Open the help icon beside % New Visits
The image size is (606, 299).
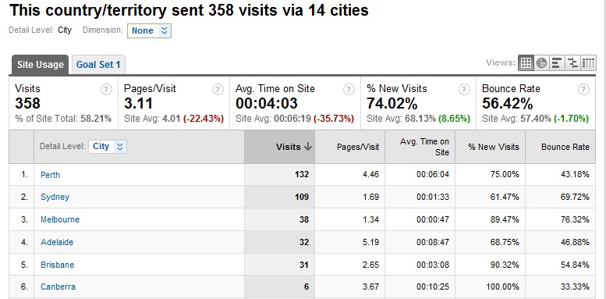click(x=464, y=90)
